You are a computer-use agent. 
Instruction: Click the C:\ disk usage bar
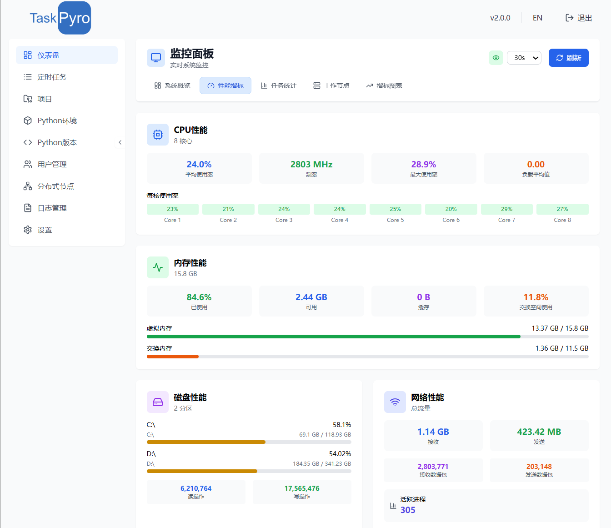[x=249, y=442]
